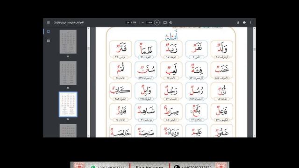Toggle fit to page view

pyautogui.click(x=165, y=22)
